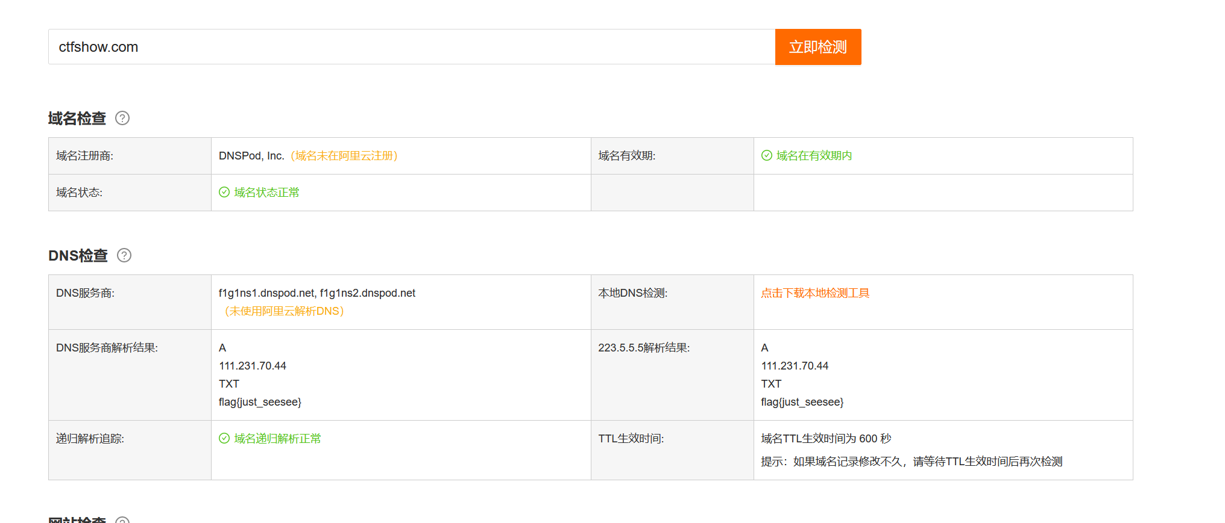The width and height of the screenshot is (1225, 523).
Task: Click 111.231.70.44 under DNS服务商解析结果
Action: tap(253, 366)
